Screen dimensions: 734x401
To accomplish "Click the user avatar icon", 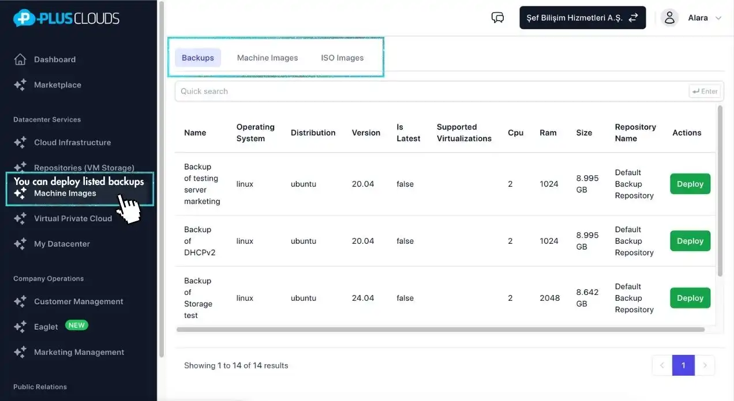I will click(669, 18).
